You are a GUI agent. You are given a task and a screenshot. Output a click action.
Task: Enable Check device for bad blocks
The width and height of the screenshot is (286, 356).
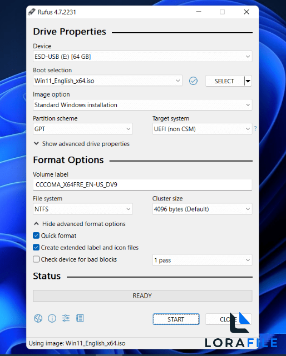click(36, 259)
